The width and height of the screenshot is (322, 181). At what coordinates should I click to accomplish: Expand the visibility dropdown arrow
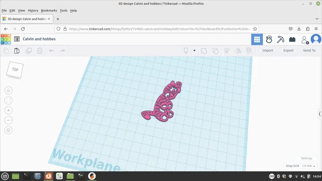(194, 51)
